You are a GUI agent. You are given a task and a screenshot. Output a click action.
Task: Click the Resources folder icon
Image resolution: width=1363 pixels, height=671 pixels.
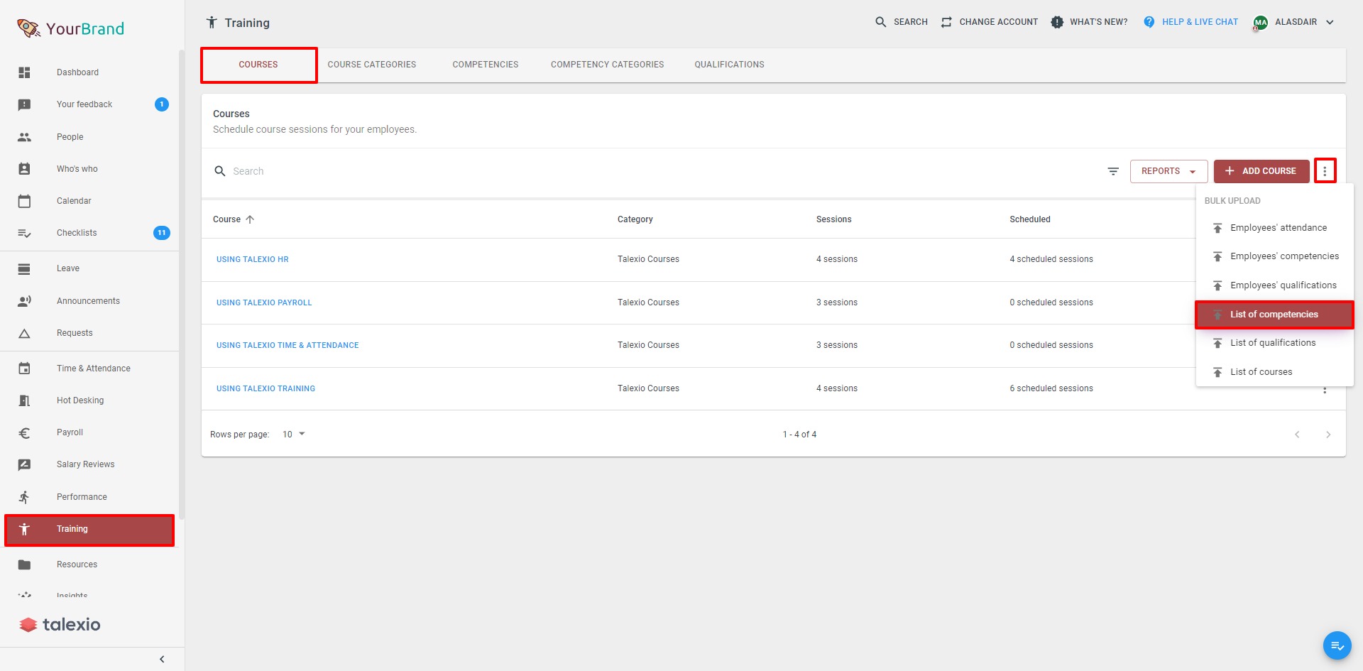click(24, 564)
